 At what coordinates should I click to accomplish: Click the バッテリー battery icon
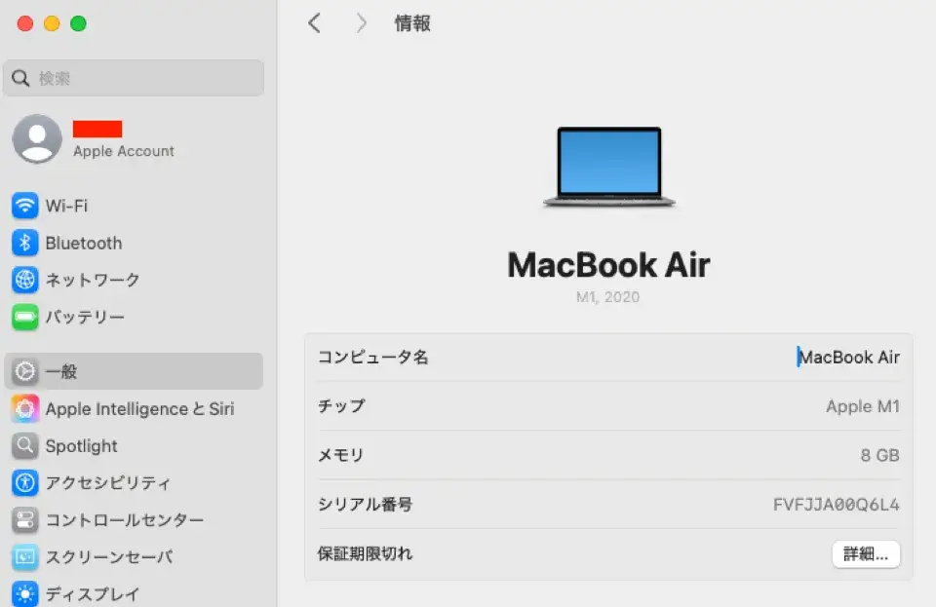coord(25,317)
